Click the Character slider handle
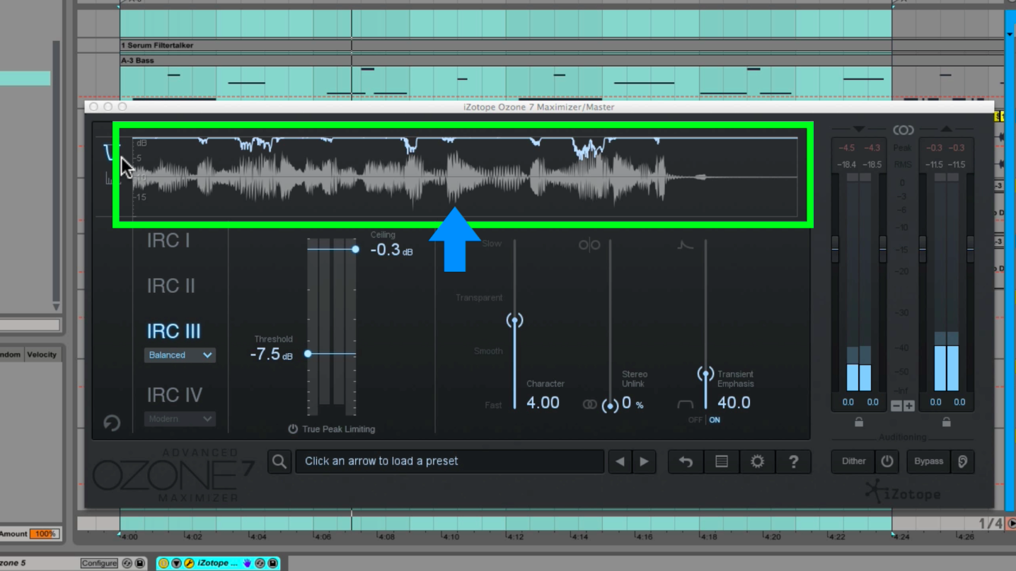 coord(514,320)
